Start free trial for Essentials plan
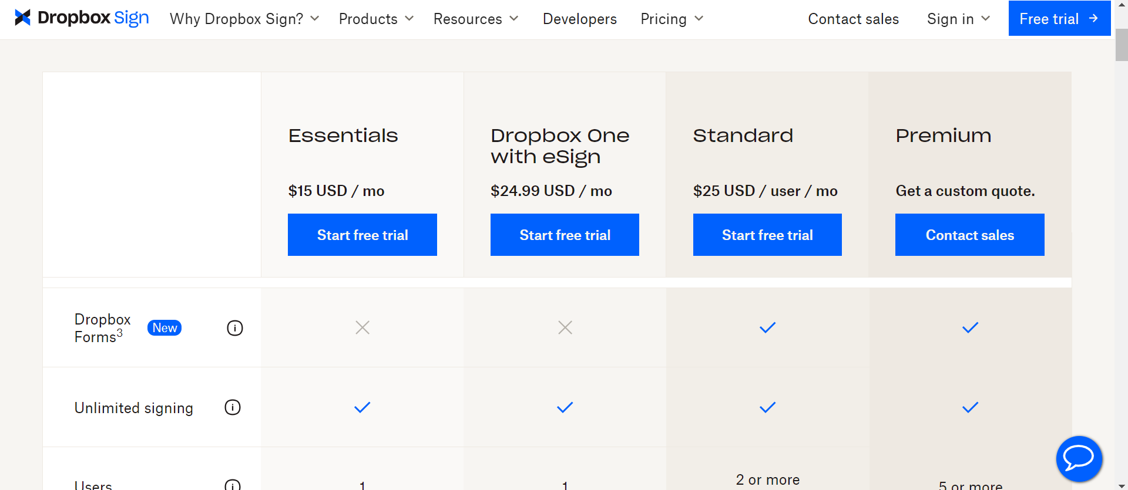Image resolution: width=1128 pixels, height=490 pixels. coord(362,235)
